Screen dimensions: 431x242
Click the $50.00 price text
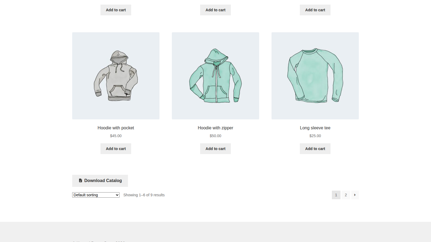pos(215,136)
